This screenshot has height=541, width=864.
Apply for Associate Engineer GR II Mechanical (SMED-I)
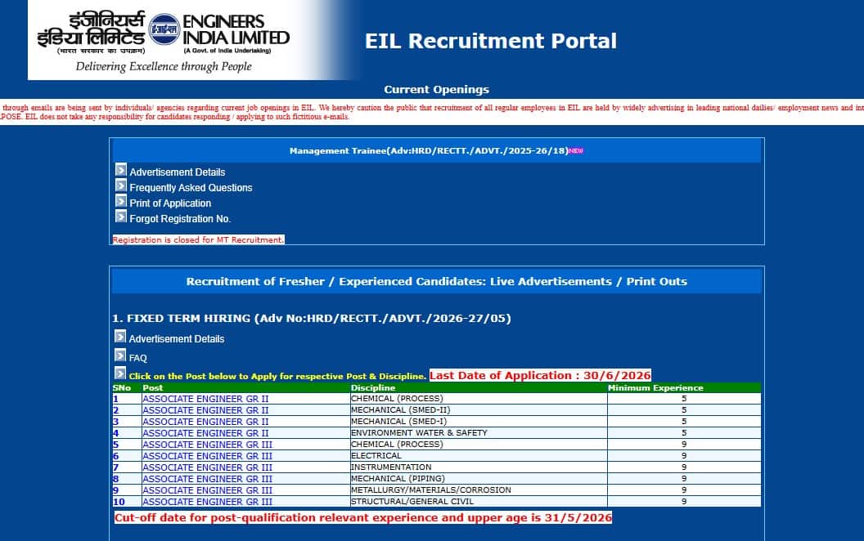[x=205, y=422]
